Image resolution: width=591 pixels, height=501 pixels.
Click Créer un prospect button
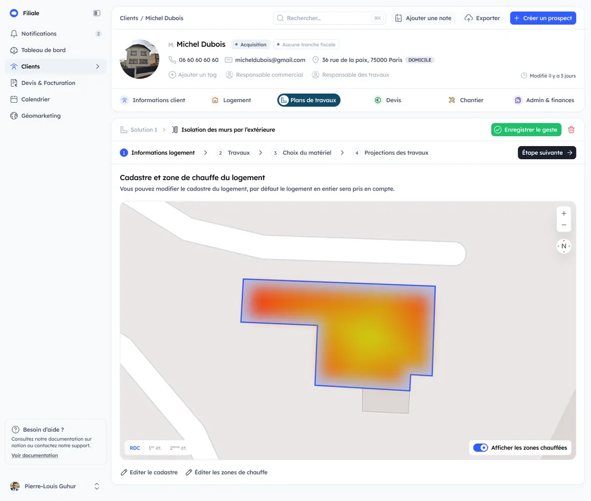pos(543,18)
